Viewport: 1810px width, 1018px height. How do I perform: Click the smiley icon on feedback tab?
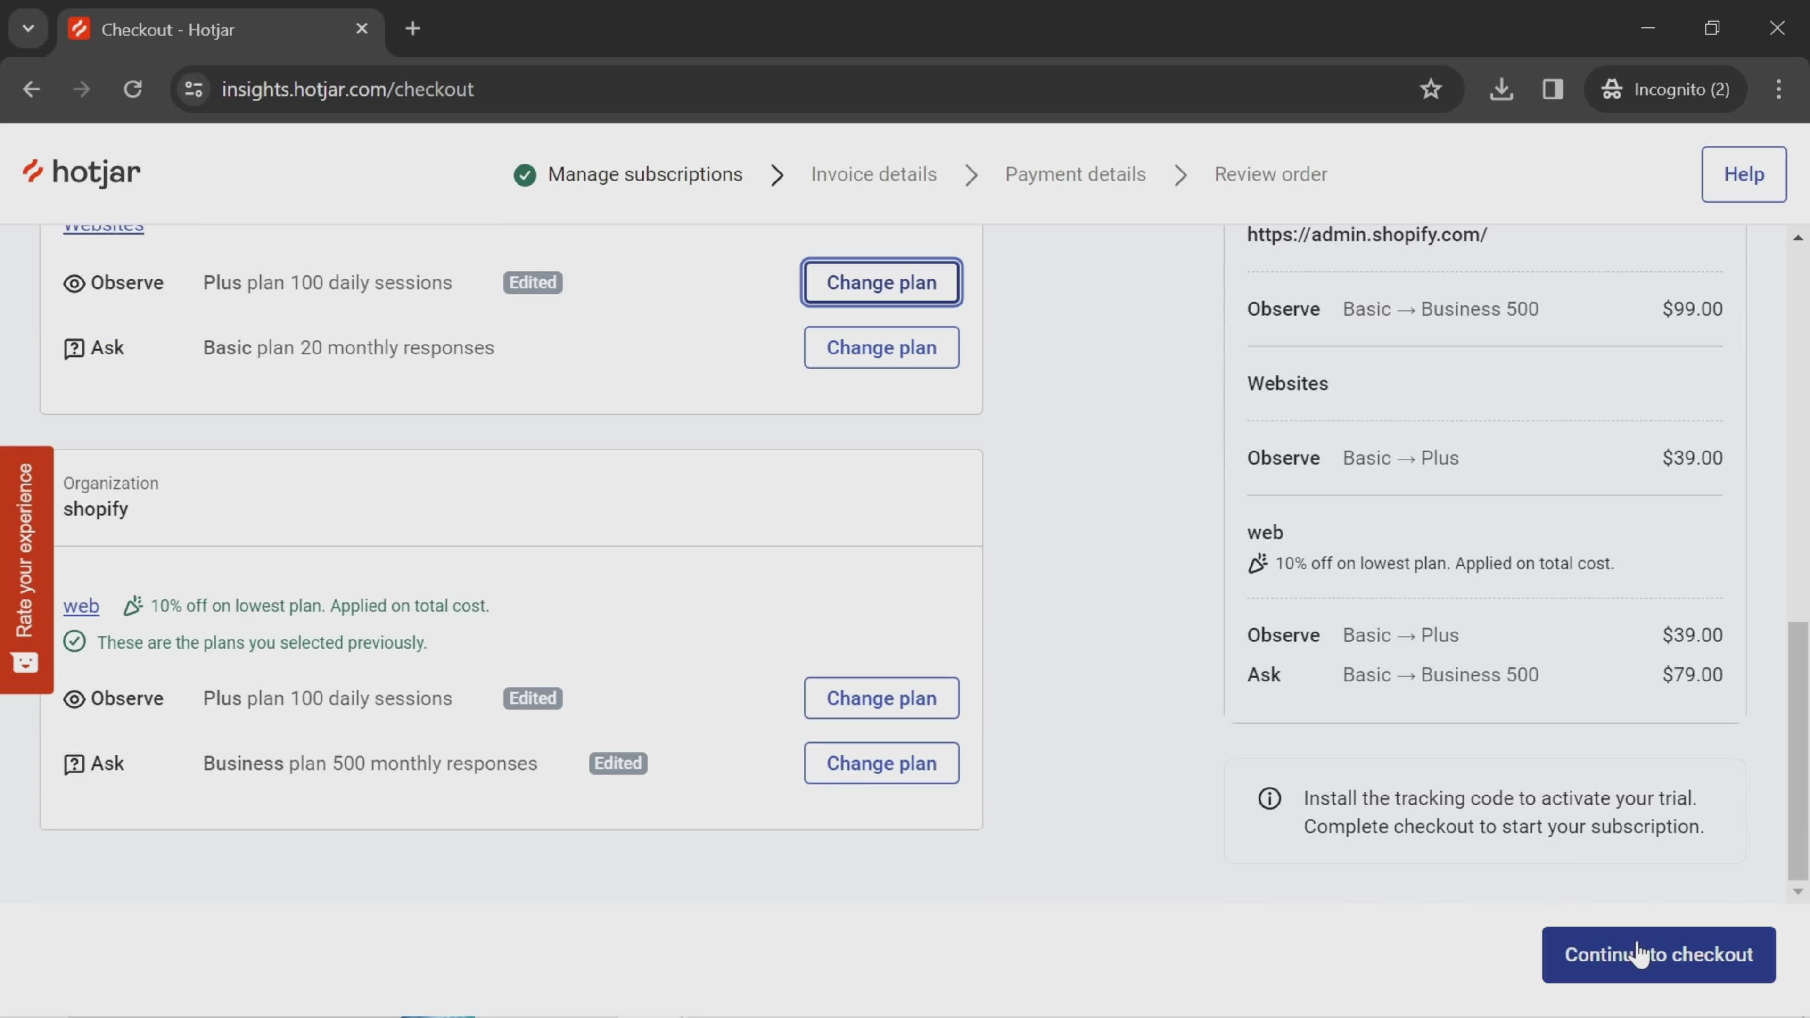25,663
